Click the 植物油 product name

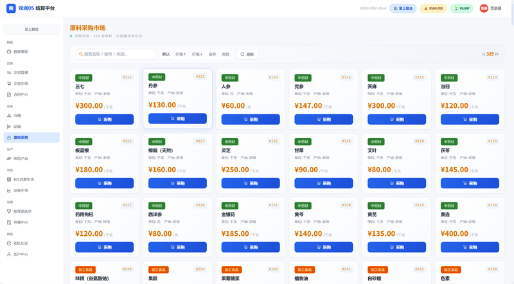pos(301,278)
